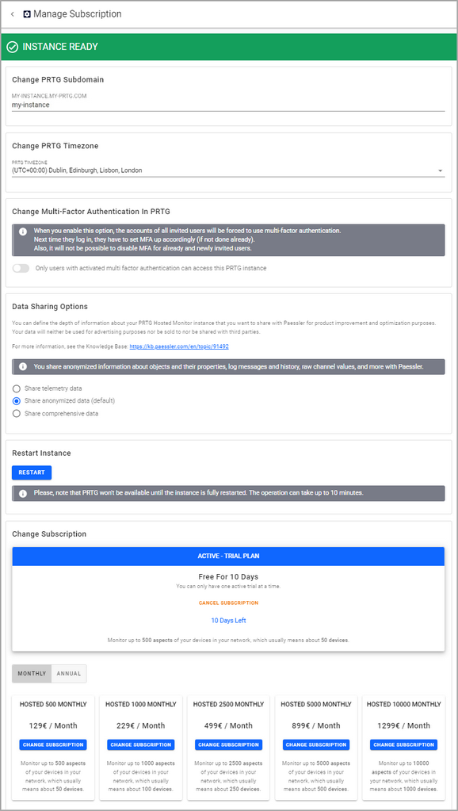458x811 pixels.
Task: Click the info icon in the restart notice
Action: point(23,493)
